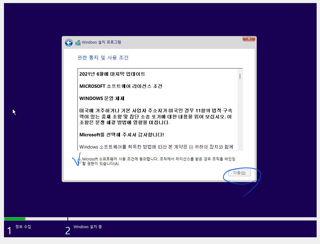Click the Windows 설치 프로그램 title text

click(101, 42)
